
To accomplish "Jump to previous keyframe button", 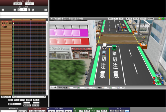I will (15, 10).
